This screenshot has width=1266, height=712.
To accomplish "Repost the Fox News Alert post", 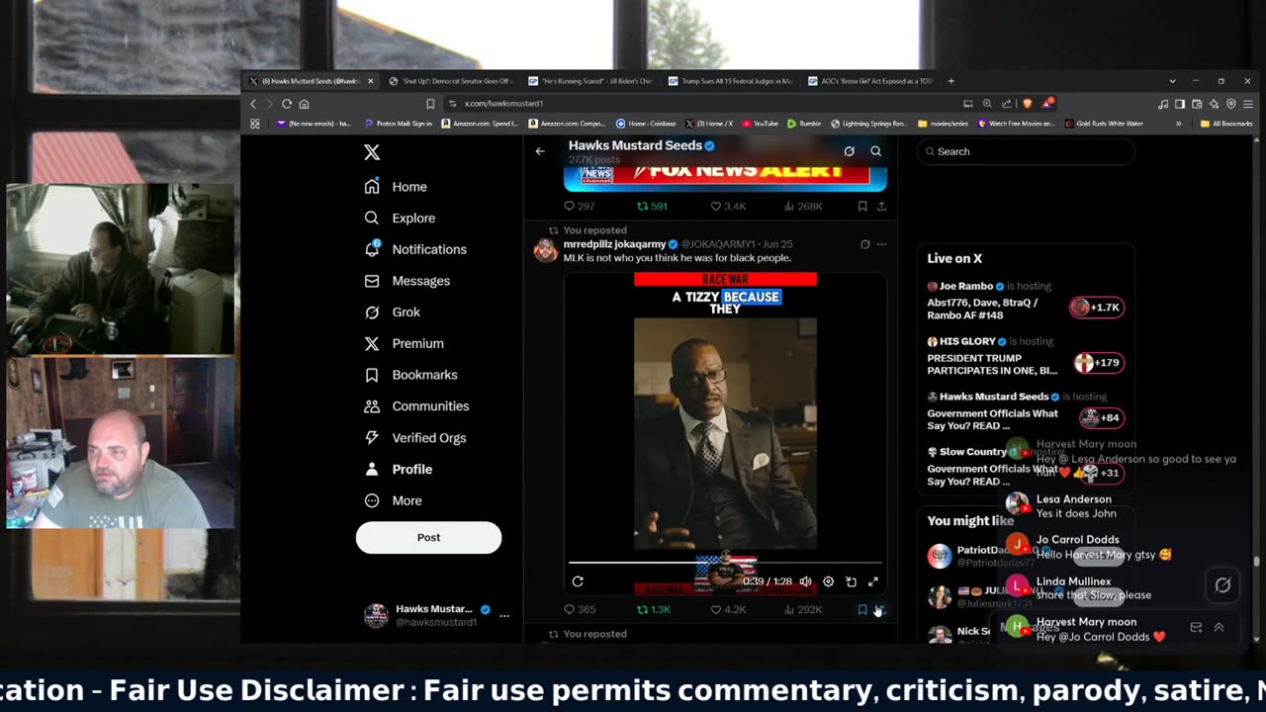I will point(652,207).
